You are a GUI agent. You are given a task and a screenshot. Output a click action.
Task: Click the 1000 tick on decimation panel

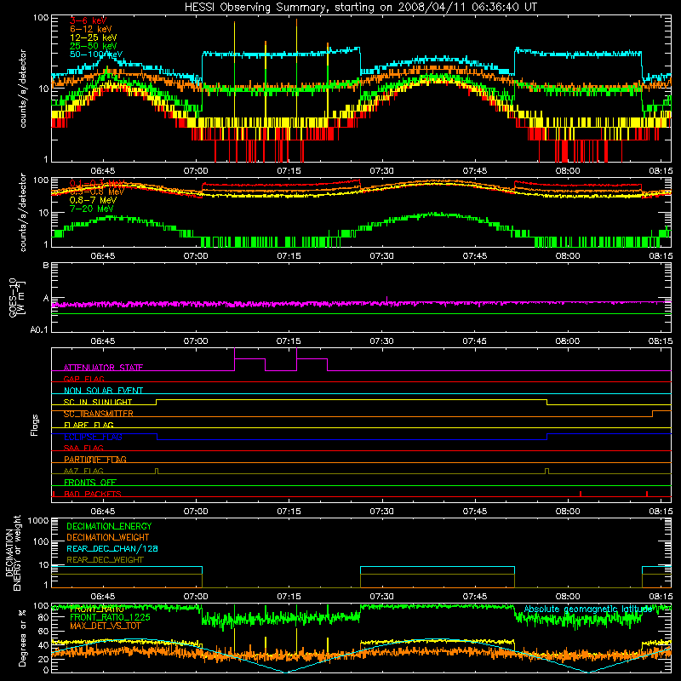point(38,520)
